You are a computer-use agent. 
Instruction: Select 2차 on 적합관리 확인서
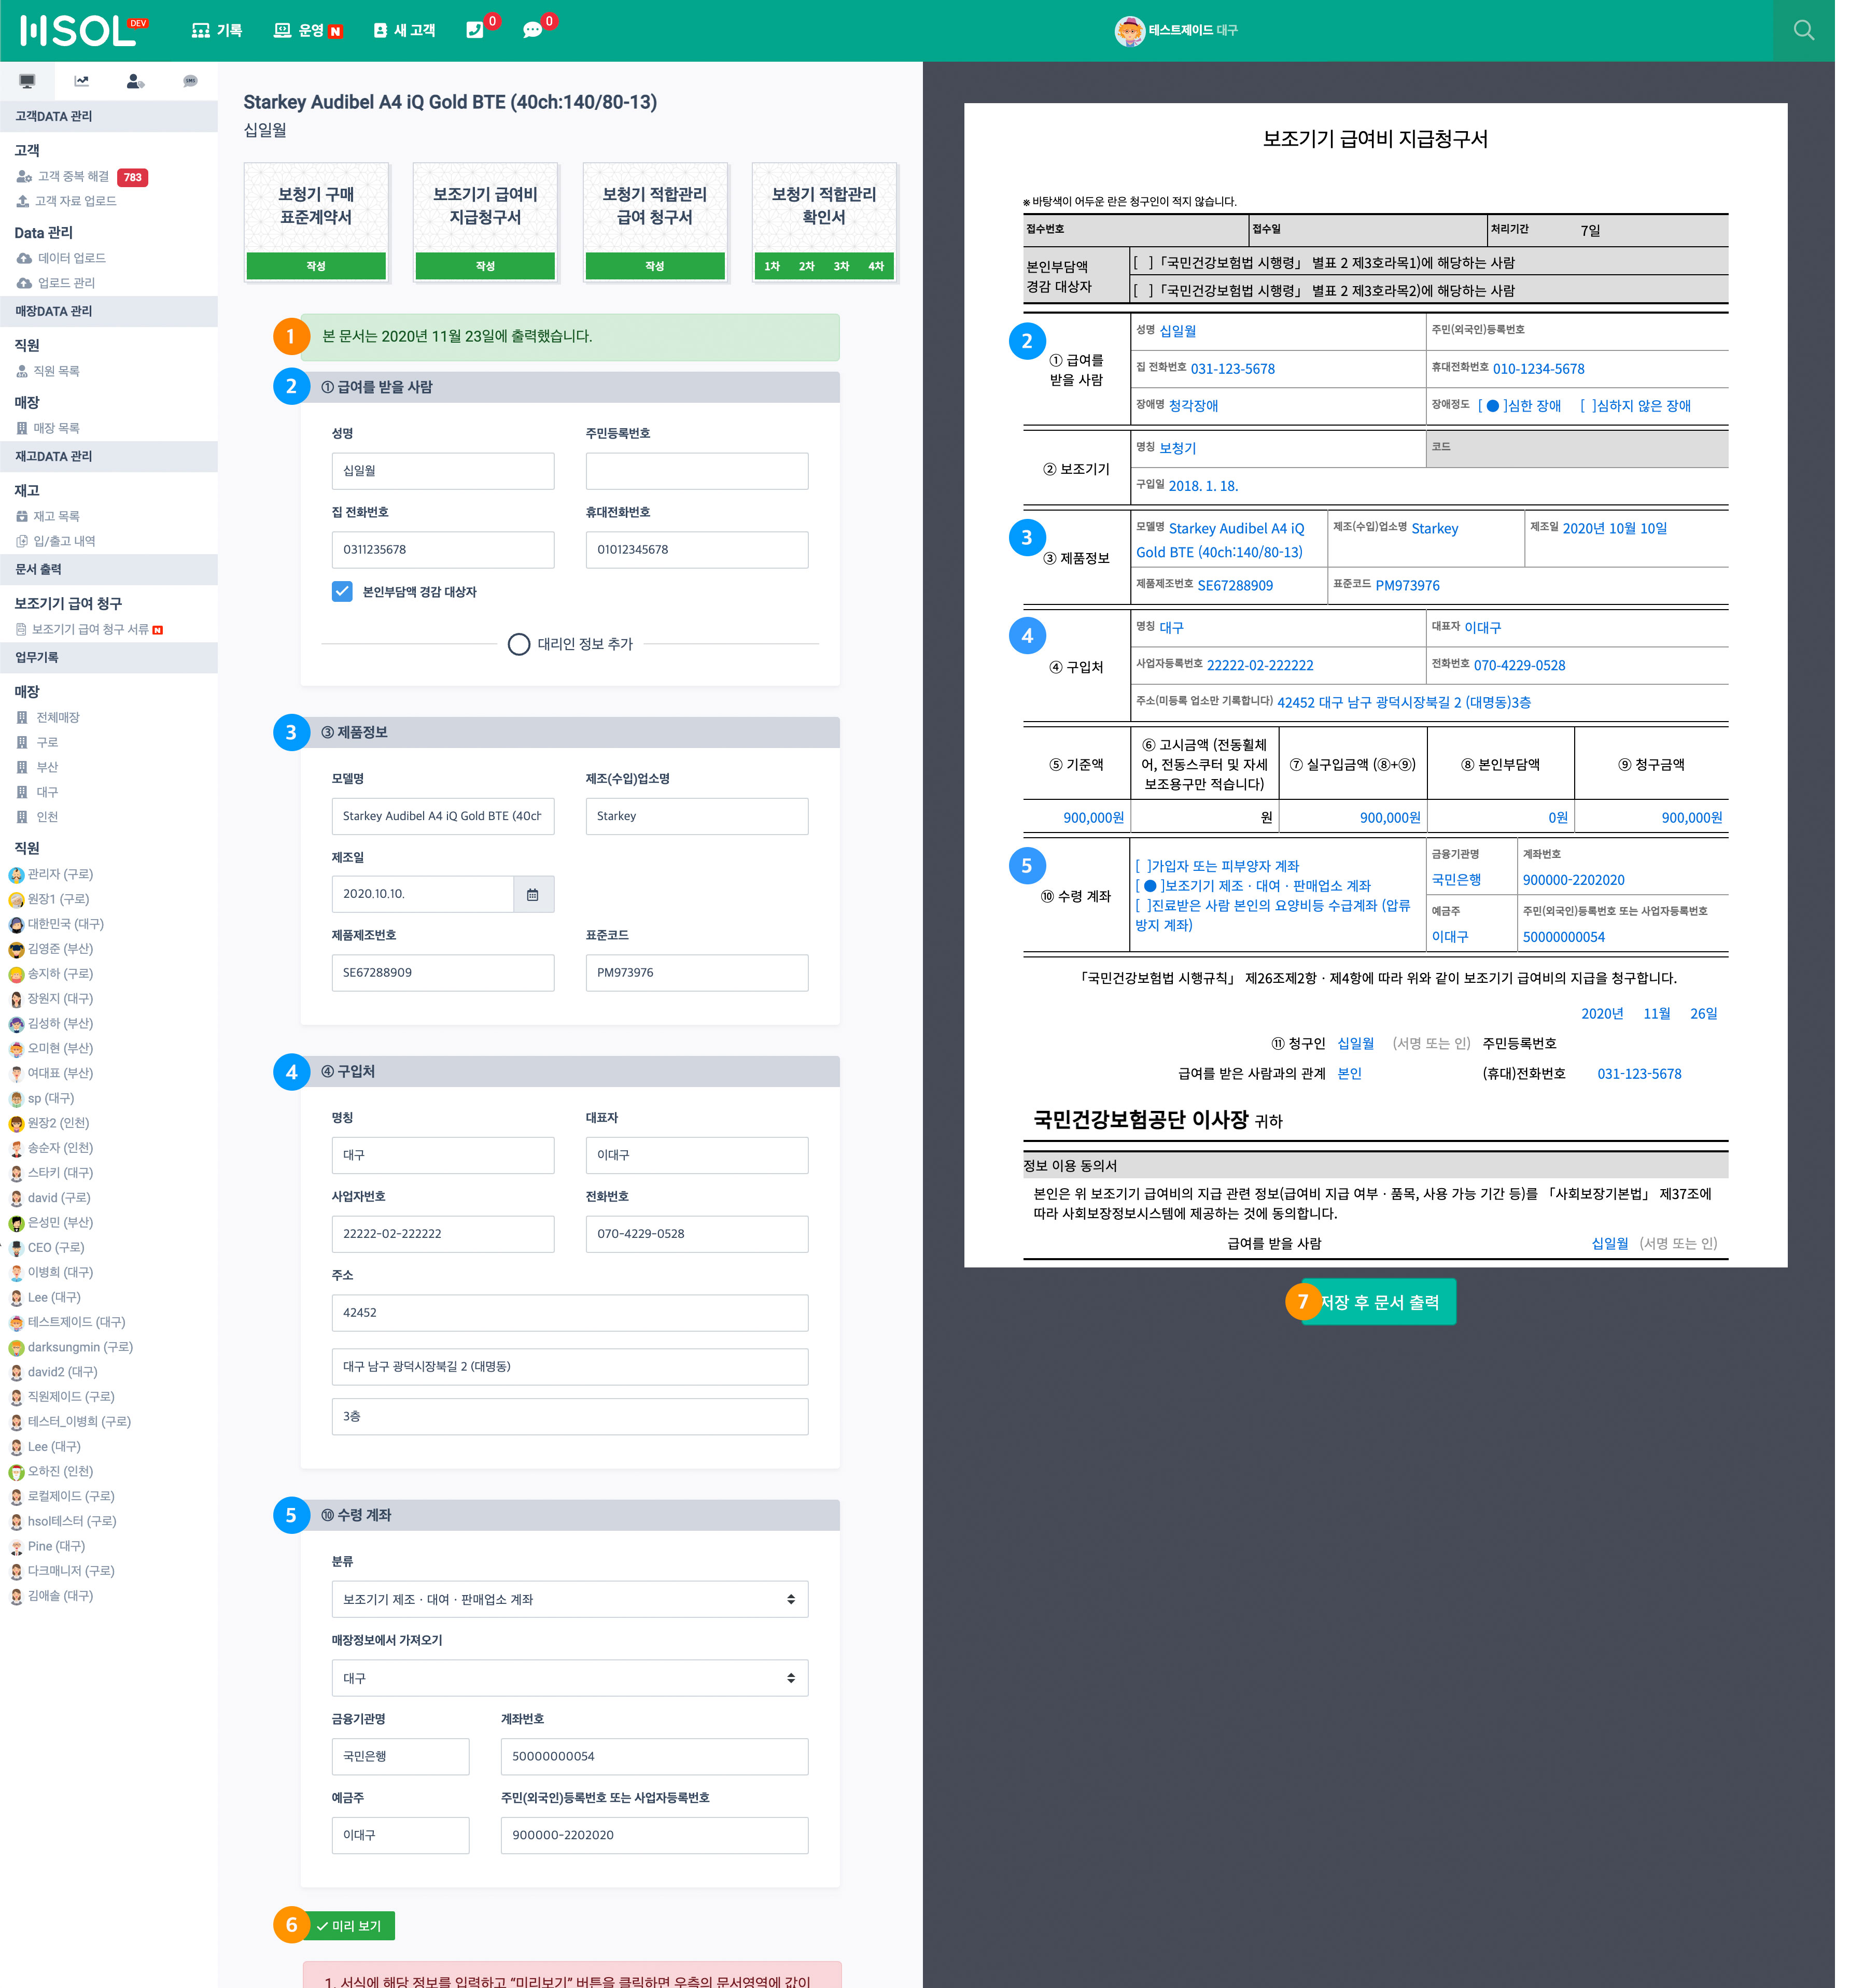pos(806,266)
